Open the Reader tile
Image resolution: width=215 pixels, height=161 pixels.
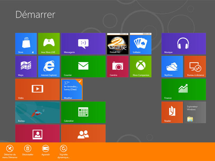[x=172, y=112]
